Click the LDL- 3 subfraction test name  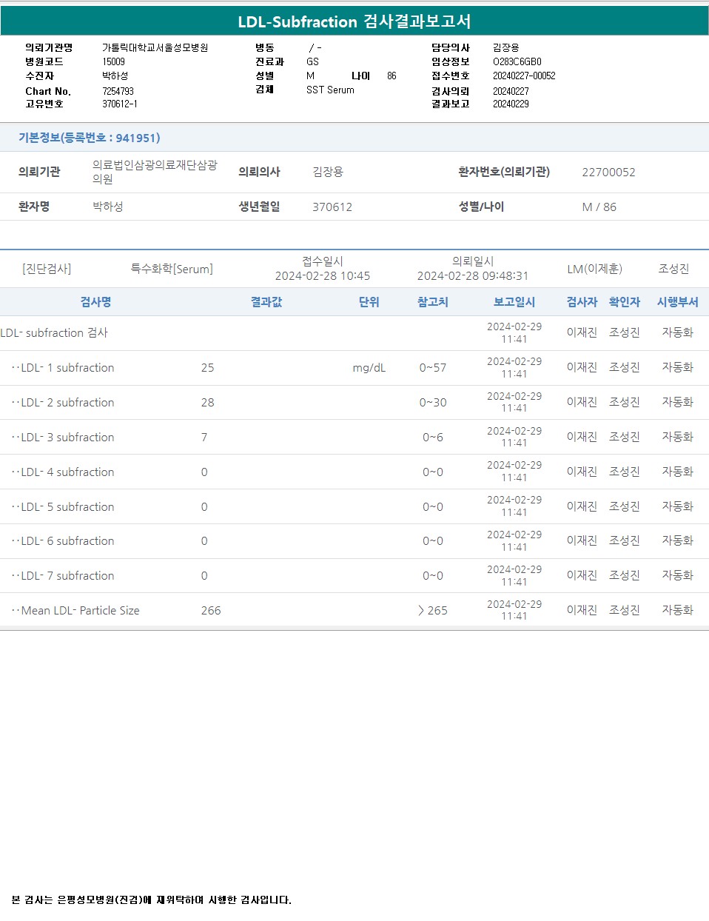pos(67,438)
